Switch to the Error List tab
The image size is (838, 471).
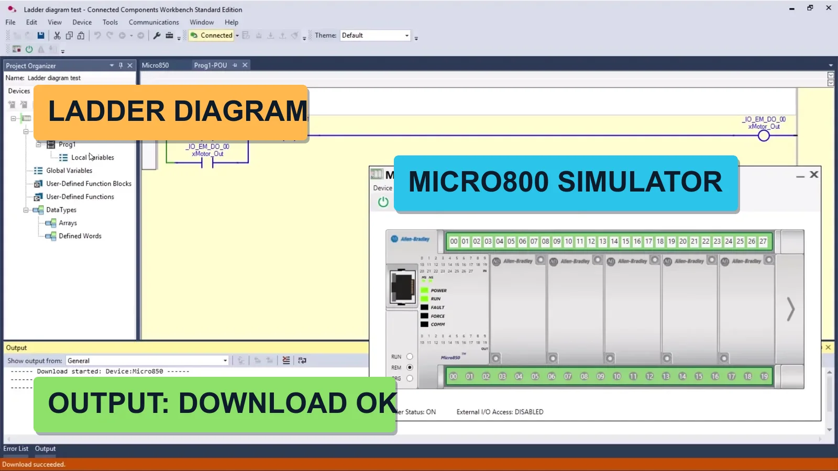tap(16, 449)
